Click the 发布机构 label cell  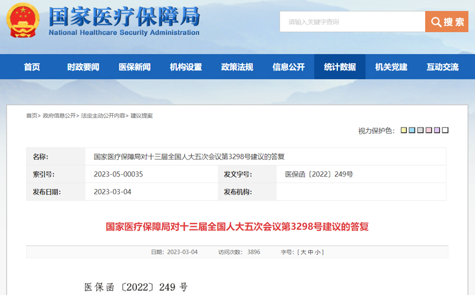(x=247, y=191)
